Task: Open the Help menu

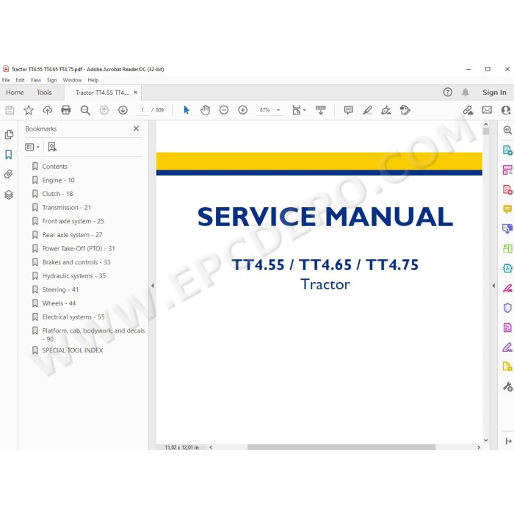Action: coord(93,80)
